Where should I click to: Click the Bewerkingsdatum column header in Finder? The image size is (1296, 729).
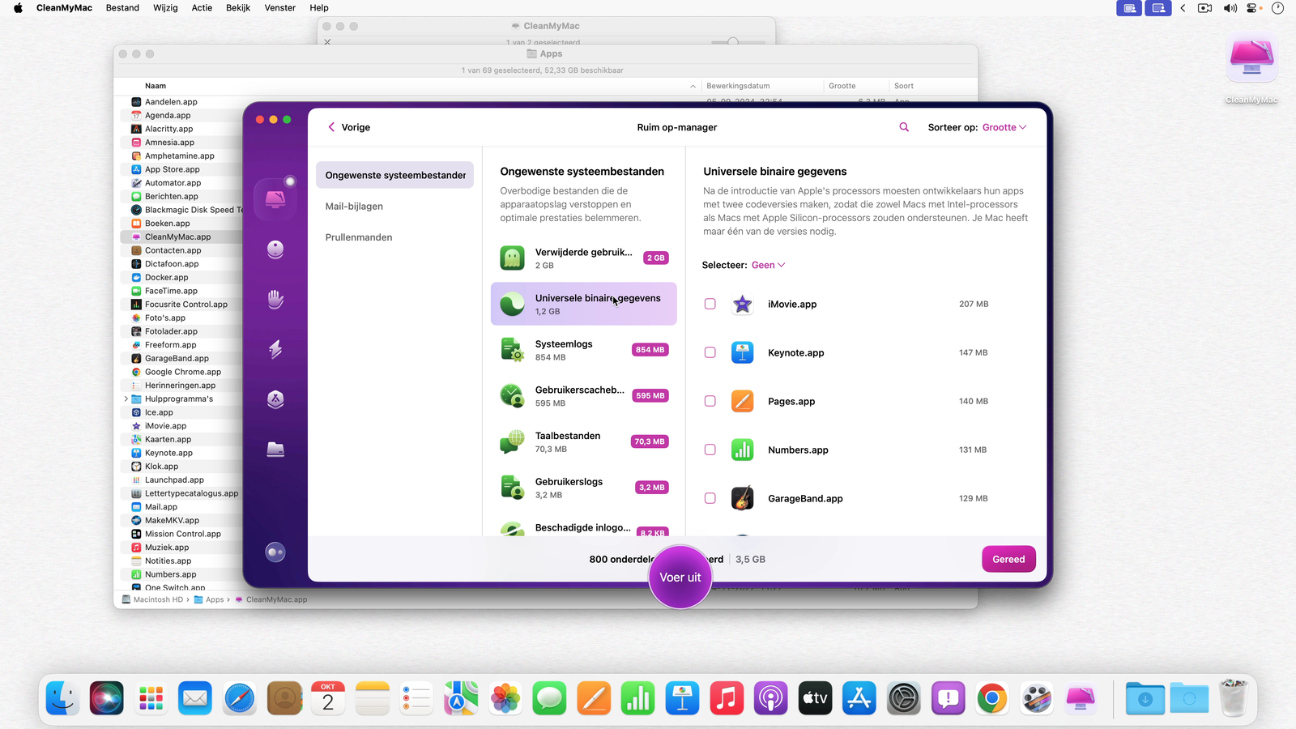pyautogui.click(x=738, y=86)
